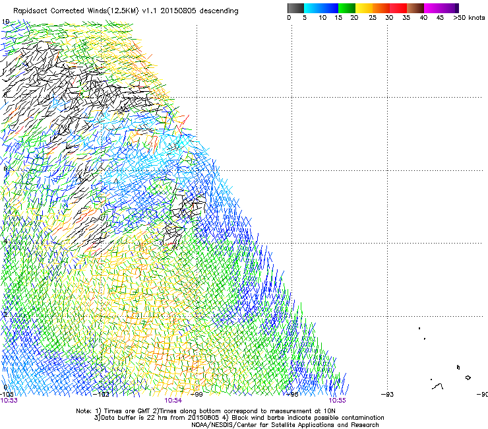The image size is (488, 429).
Task: Click the 'Times are GMT' note line
Action: click(206, 411)
